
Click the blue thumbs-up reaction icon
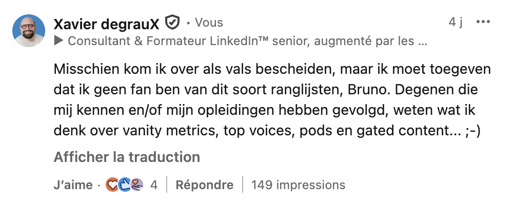point(125,185)
